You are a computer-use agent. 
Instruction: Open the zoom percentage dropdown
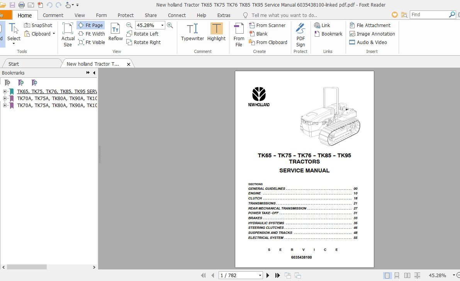click(x=162, y=25)
